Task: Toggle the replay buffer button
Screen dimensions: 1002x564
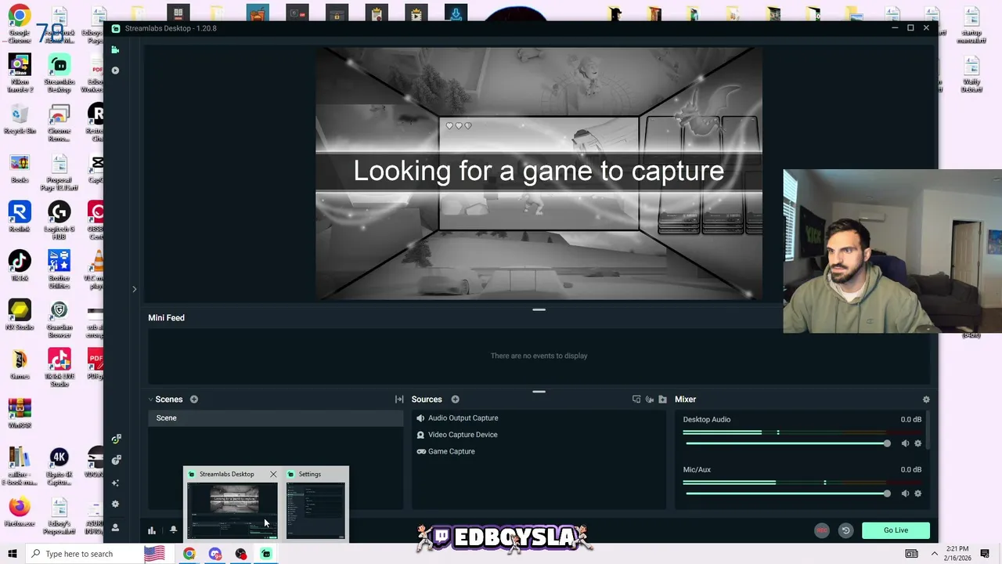Action: pyautogui.click(x=845, y=530)
